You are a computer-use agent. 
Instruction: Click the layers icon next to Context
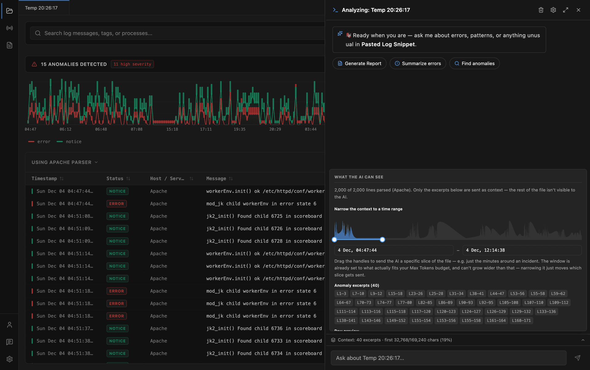(333, 340)
